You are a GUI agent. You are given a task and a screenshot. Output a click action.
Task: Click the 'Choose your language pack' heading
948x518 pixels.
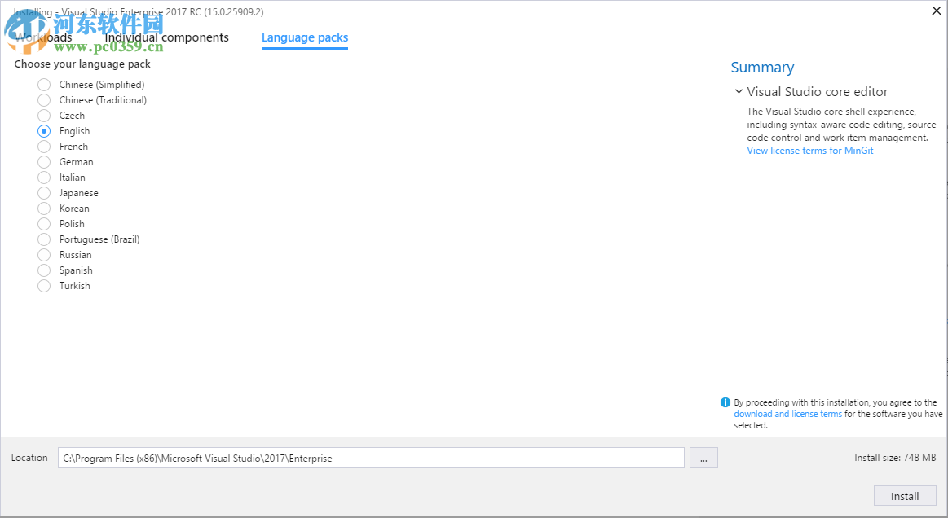(82, 64)
